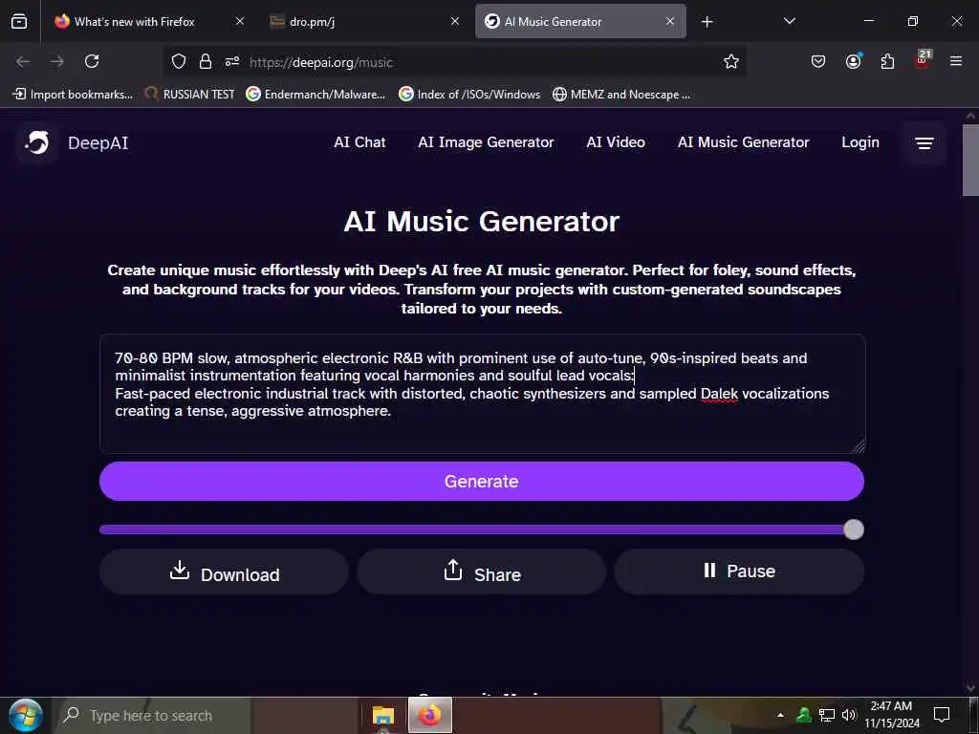Click the Type here to search box
979x734 pixels.
tap(152, 715)
